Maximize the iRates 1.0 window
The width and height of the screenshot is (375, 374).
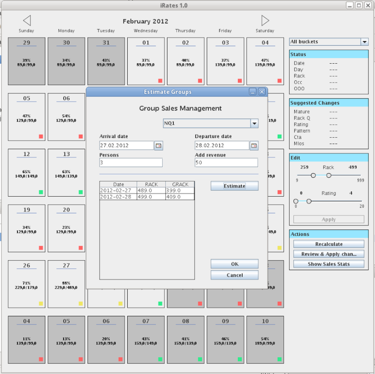[x=359, y=5]
